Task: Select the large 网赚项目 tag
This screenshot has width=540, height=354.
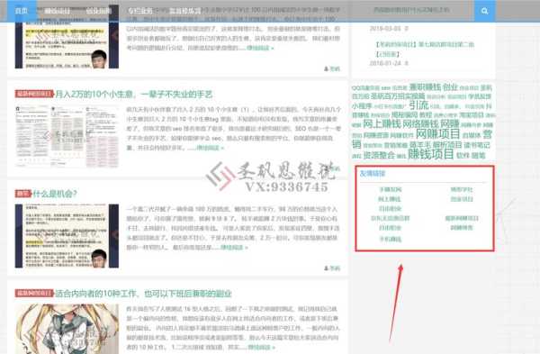Action: [x=437, y=133]
